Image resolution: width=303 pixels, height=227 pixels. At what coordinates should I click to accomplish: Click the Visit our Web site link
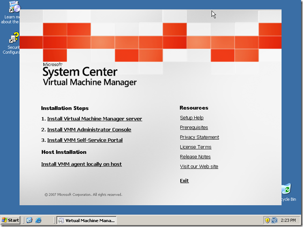[x=199, y=166]
